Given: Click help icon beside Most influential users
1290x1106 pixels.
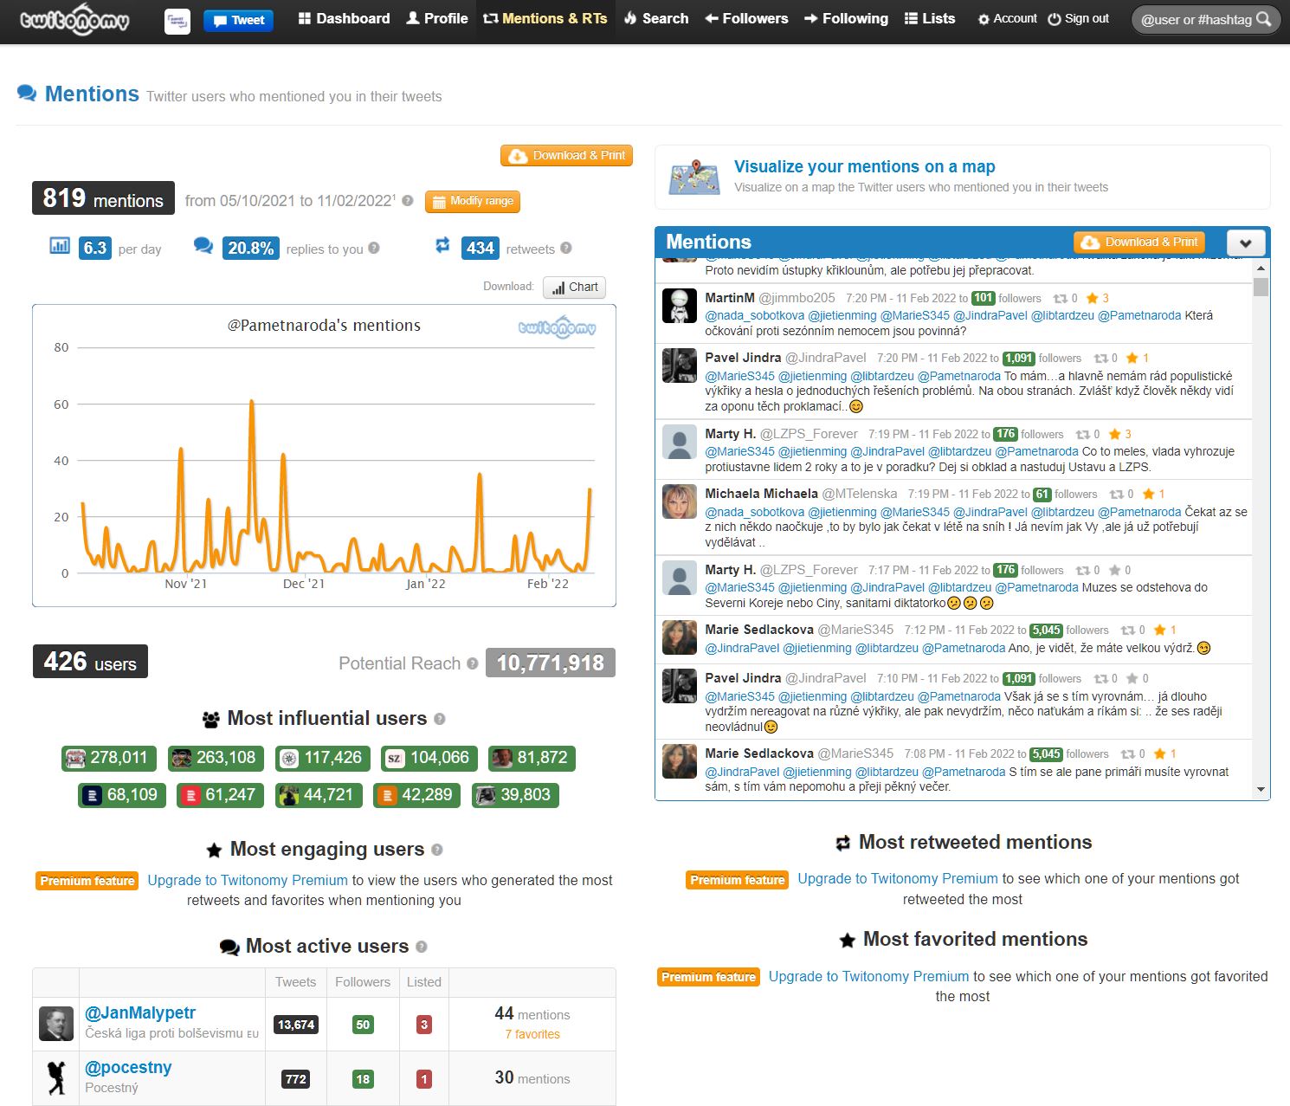Looking at the screenshot, I should click(440, 719).
